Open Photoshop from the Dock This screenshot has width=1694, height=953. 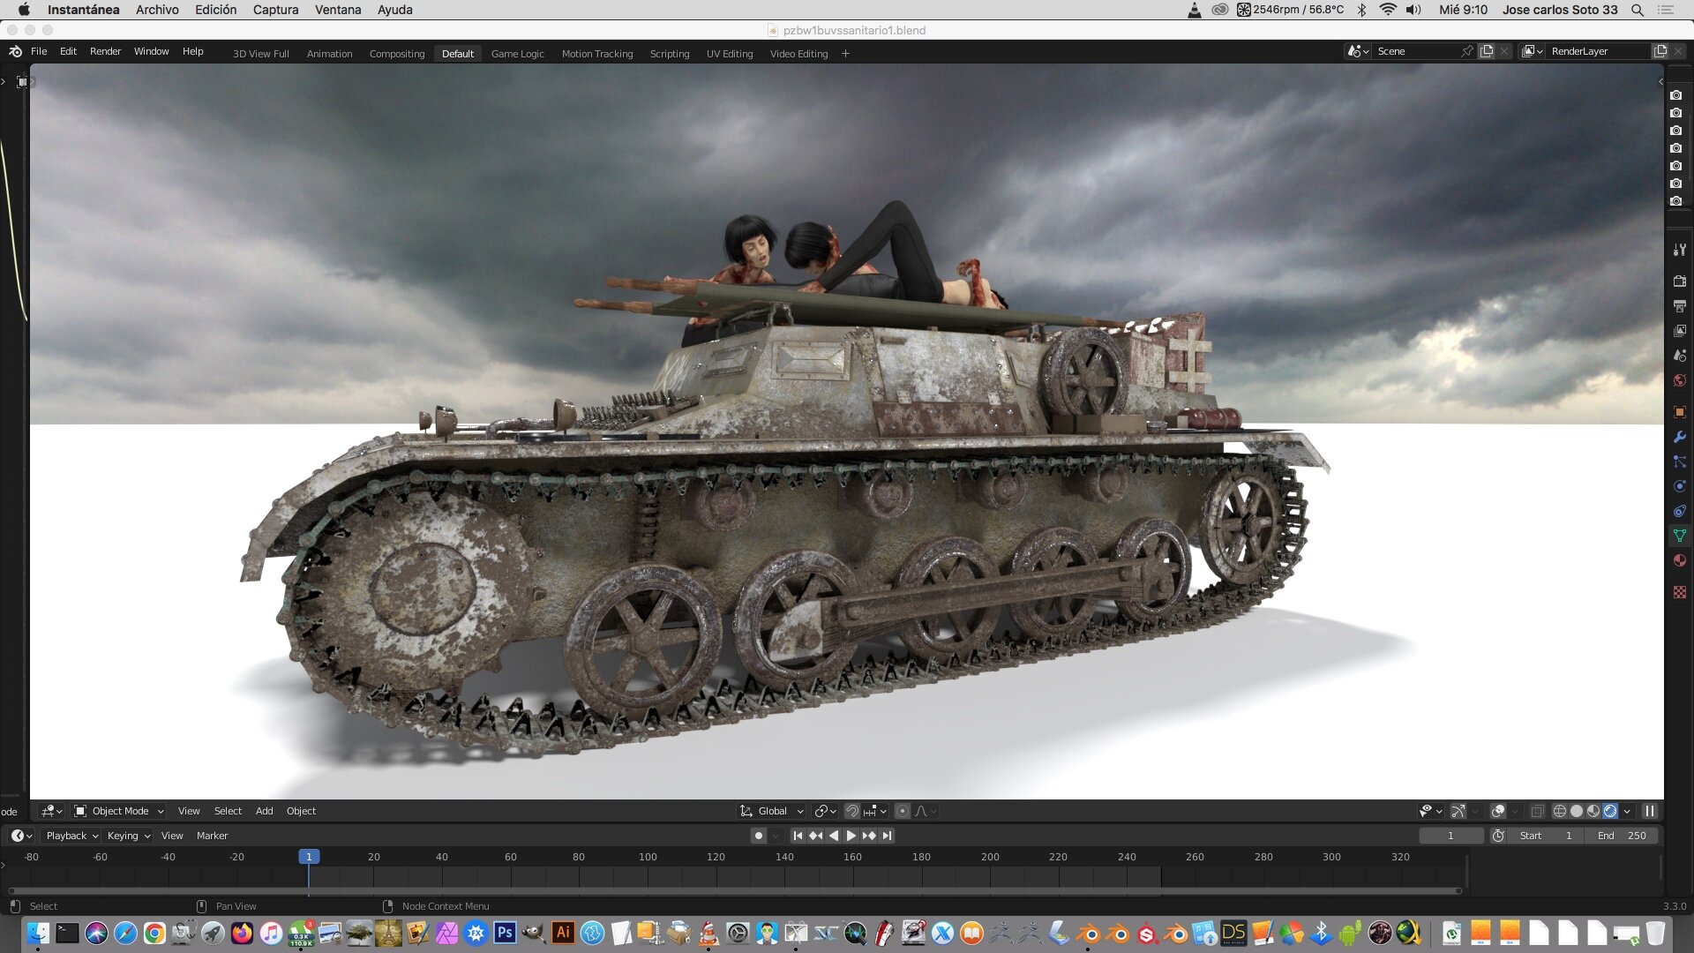[505, 933]
